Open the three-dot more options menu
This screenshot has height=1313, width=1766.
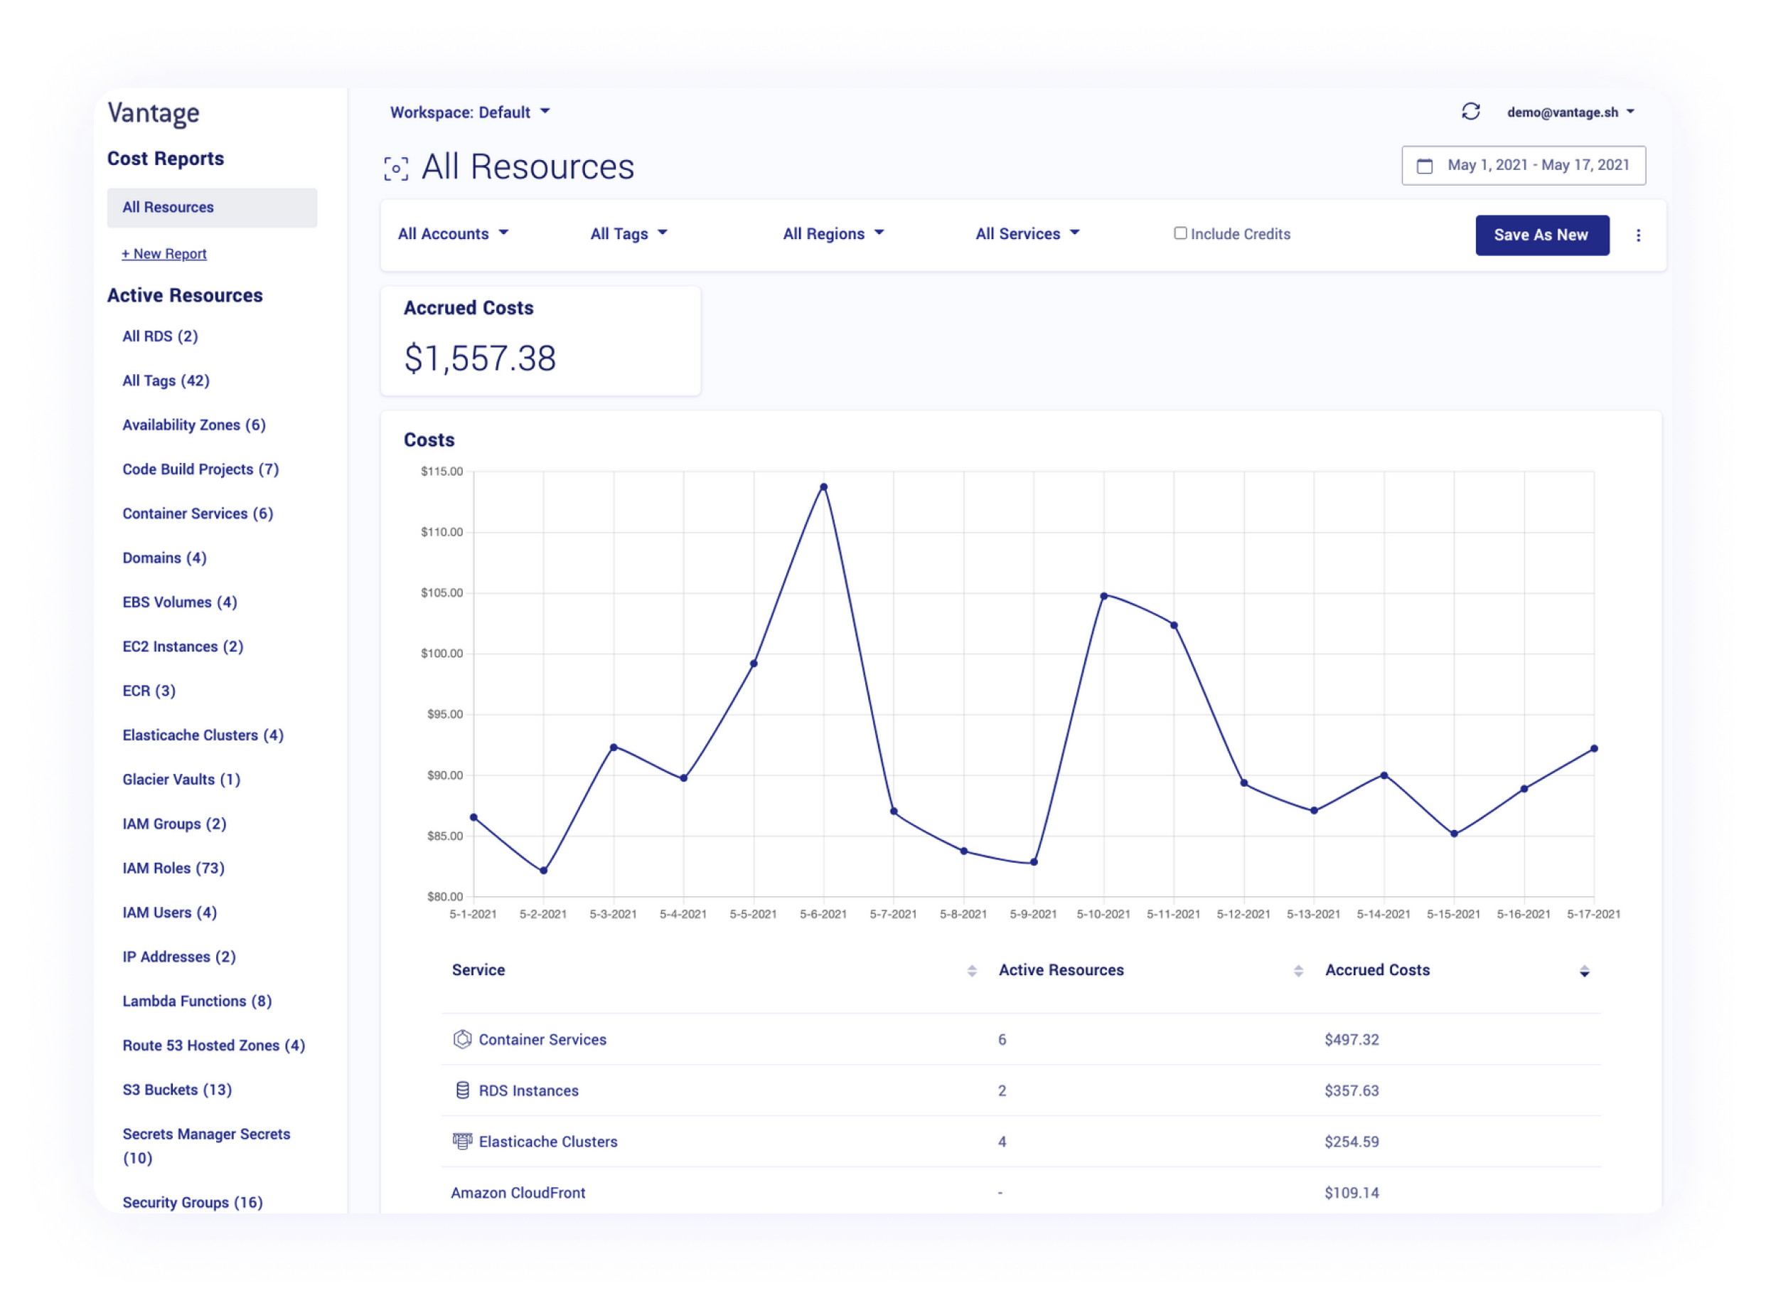[1638, 235]
